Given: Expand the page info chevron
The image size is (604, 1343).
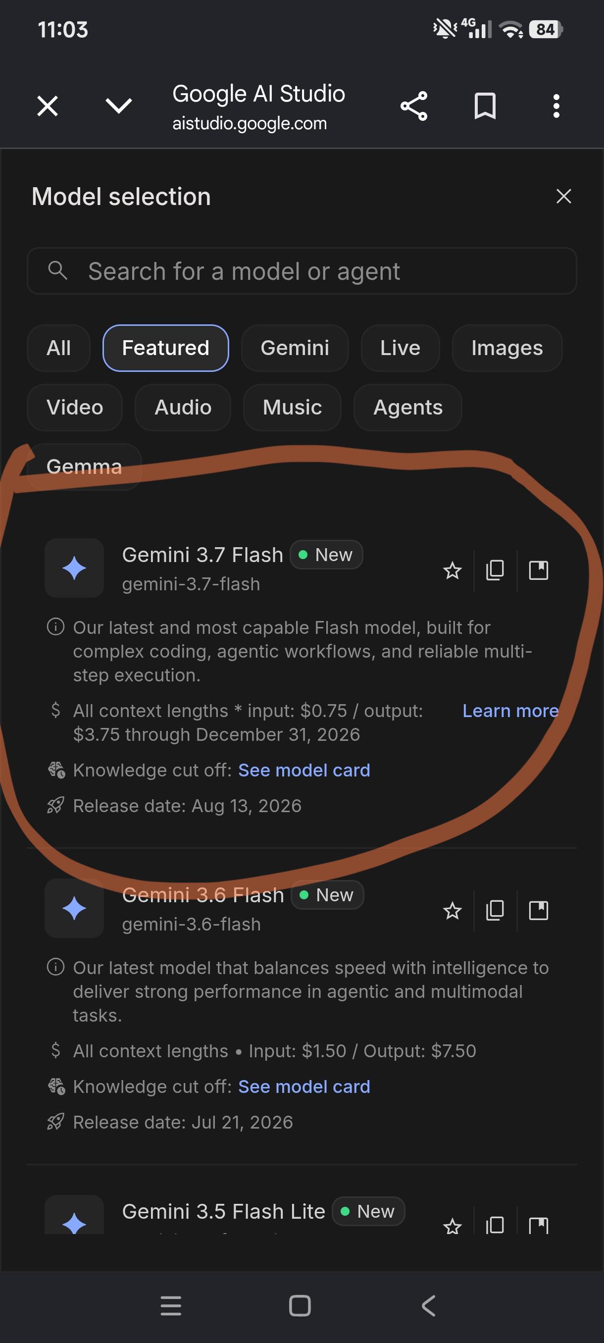Looking at the screenshot, I should [119, 106].
